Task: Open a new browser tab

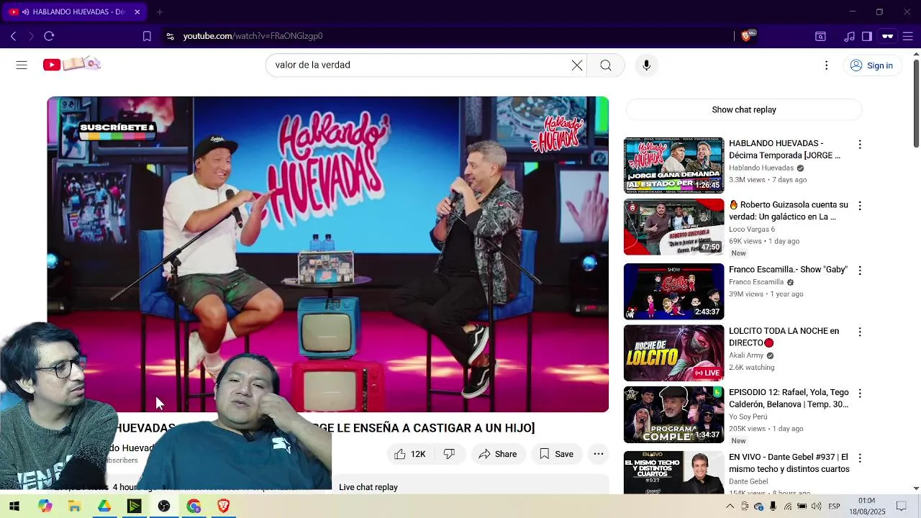Action: point(160,12)
